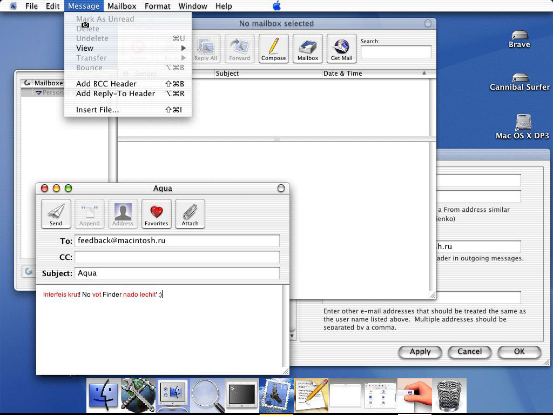The height and width of the screenshot is (415, 553).
Task: Click scroll down arrow in preferences pane
Action: click(292, 337)
